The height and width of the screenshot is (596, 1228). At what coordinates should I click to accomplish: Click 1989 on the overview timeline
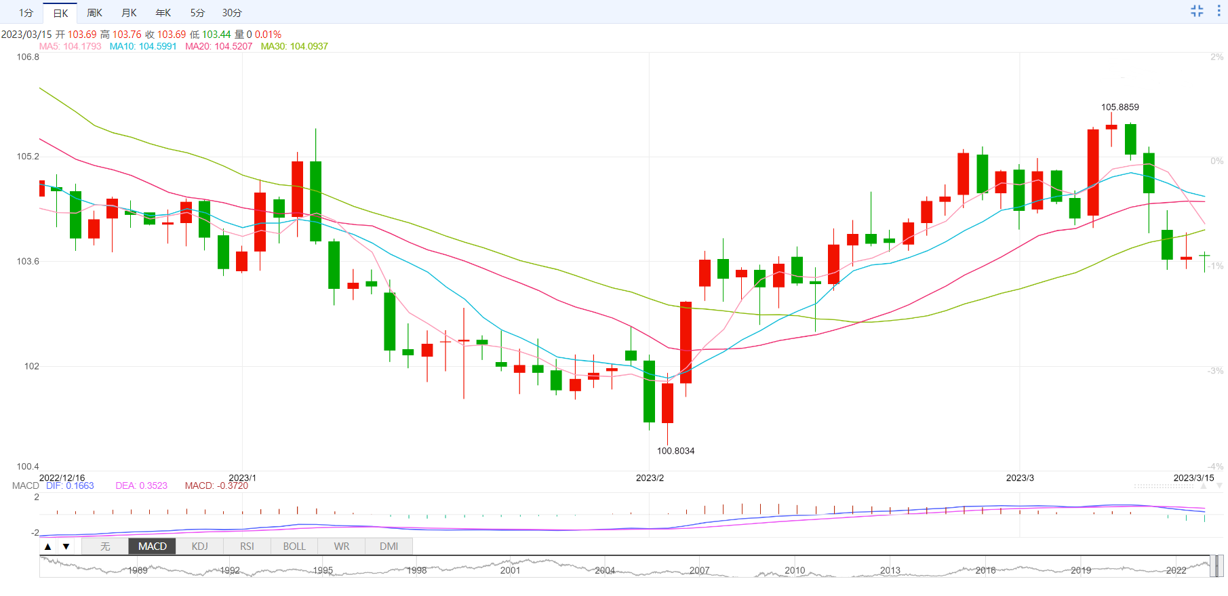[138, 570]
